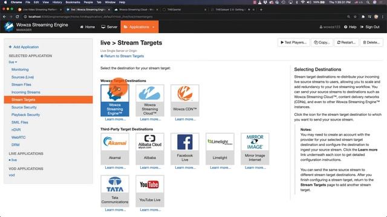Screen dimensions: 387x217
Task: Return to Stream Targets link
Action: [x=122, y=56]
